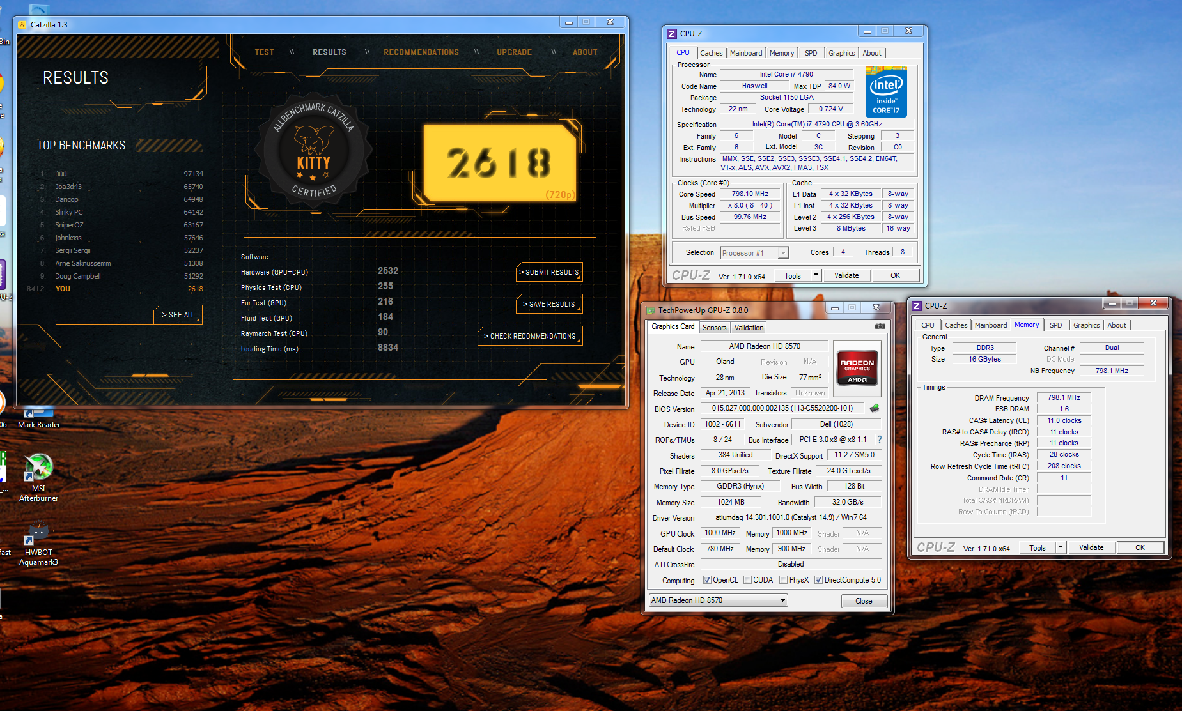Image resolution: width=1182 pixels, height=711 pixels.
Task: Click the top CPU-Z window title icon
Action: click(x=671, y=33)
